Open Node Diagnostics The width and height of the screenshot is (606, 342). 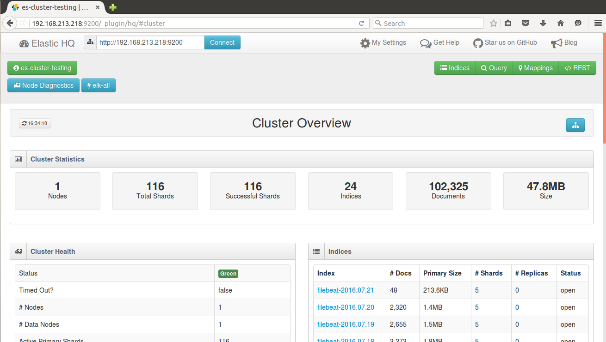(43, 85)
